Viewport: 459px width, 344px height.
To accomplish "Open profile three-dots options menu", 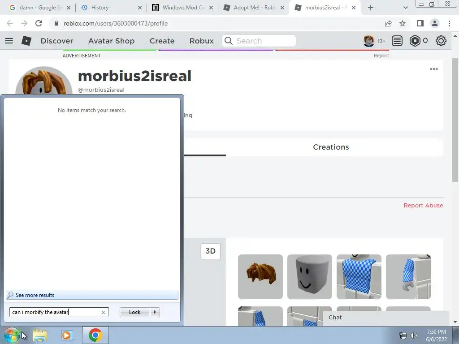I will [x=434, y=69].
